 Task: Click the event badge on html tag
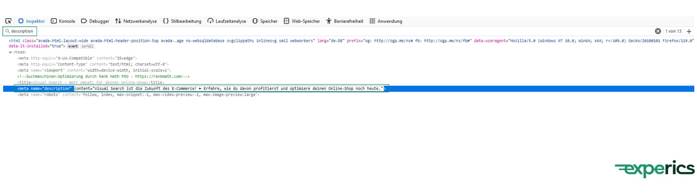73,46
